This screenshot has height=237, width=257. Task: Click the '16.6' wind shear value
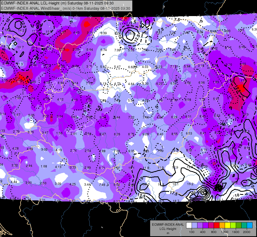(131, 33)
